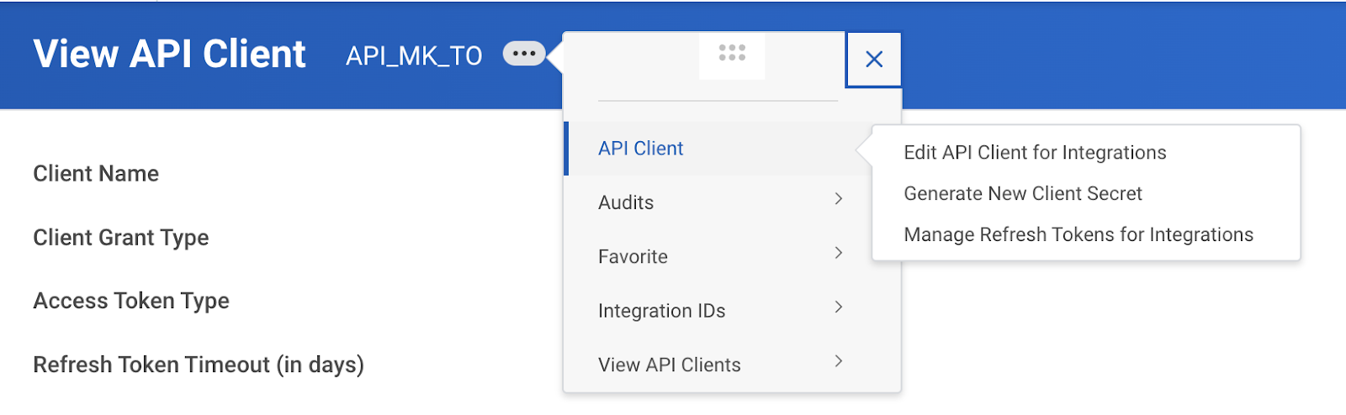The height and width of the screenshot is (415, 1346).
Task: Click the Access Token Type field label
Action: pyautogui.click(x=131, y=301)
